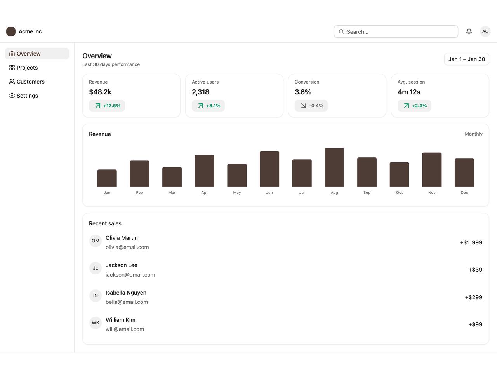Go to Customers in the sidebar
Screen dimensions: 497x373
click(37, 82)
